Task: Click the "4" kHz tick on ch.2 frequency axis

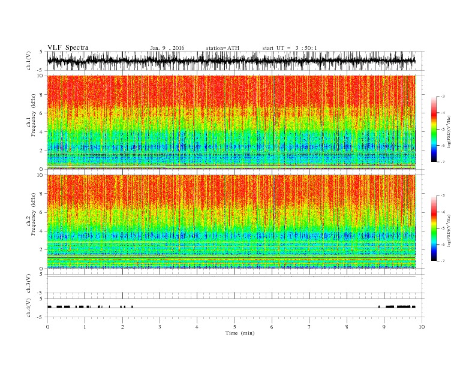Action: (42, 231)
